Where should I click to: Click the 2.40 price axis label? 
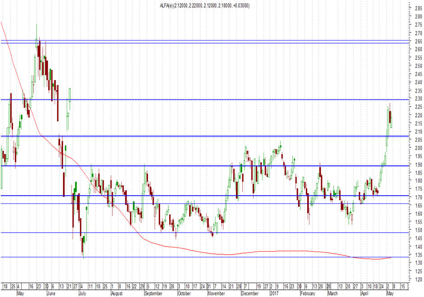418,82
